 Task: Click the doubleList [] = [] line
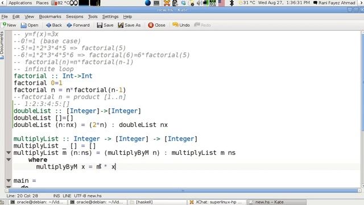pos(43,118)
